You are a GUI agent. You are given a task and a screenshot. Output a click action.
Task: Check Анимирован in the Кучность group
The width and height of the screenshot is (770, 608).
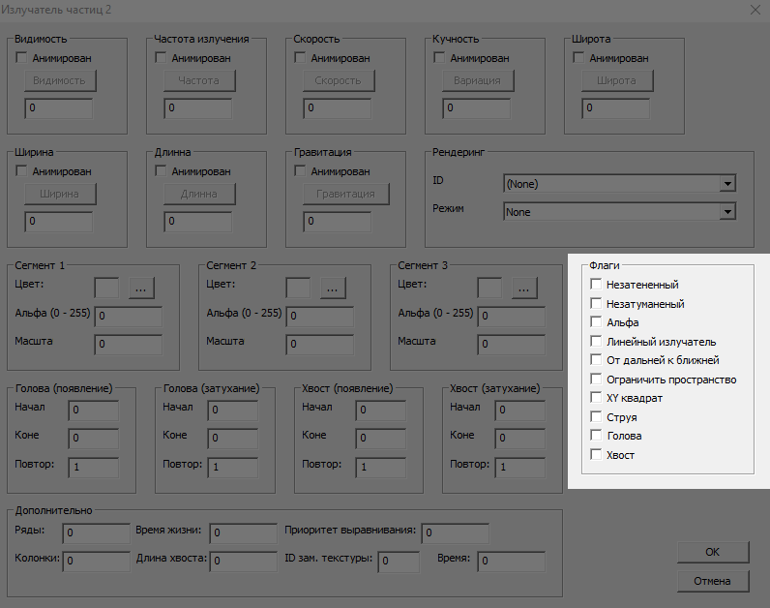[x=439, y=57]
